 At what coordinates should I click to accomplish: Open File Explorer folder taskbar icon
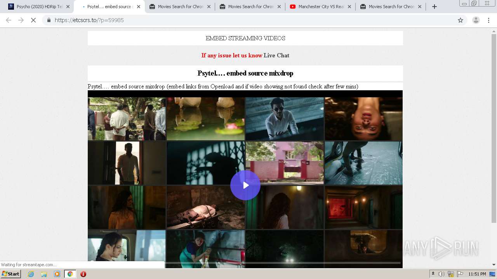pos(44,274)
